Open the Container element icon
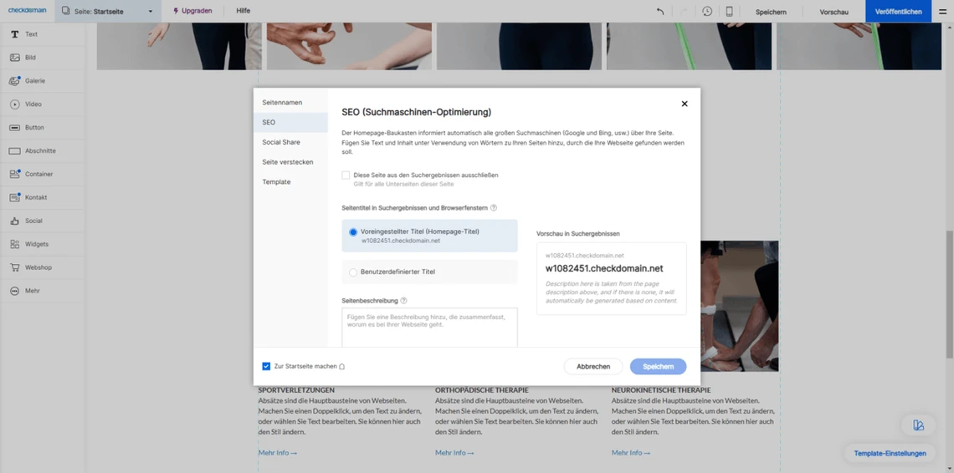954x473 pixels. tap(14, 175)
